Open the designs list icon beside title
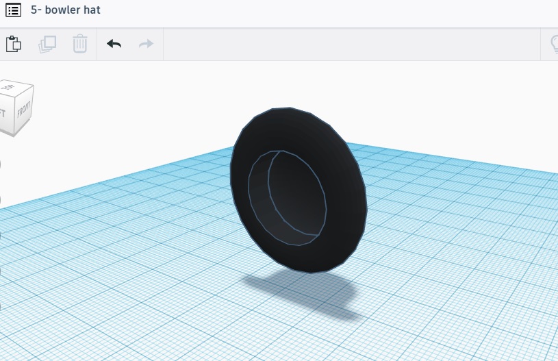 (13, 10)
